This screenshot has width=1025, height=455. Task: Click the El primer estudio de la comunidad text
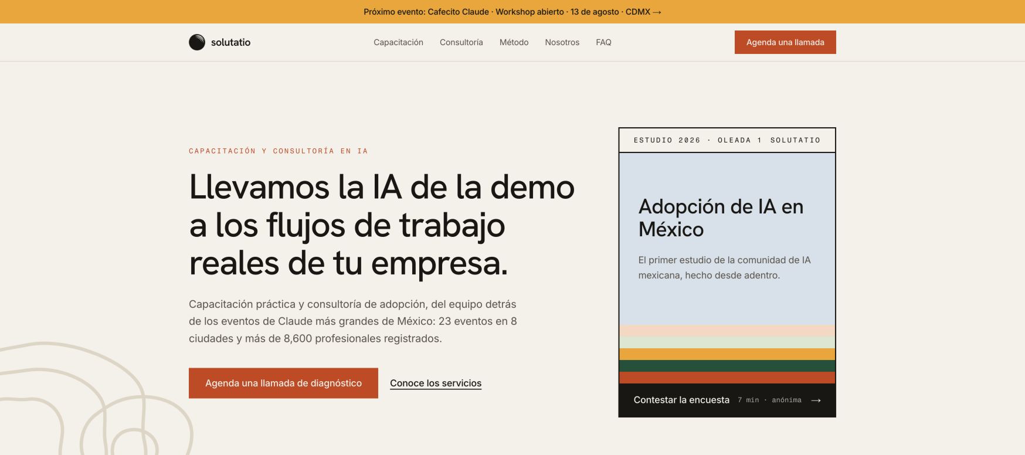coord(724,267)
